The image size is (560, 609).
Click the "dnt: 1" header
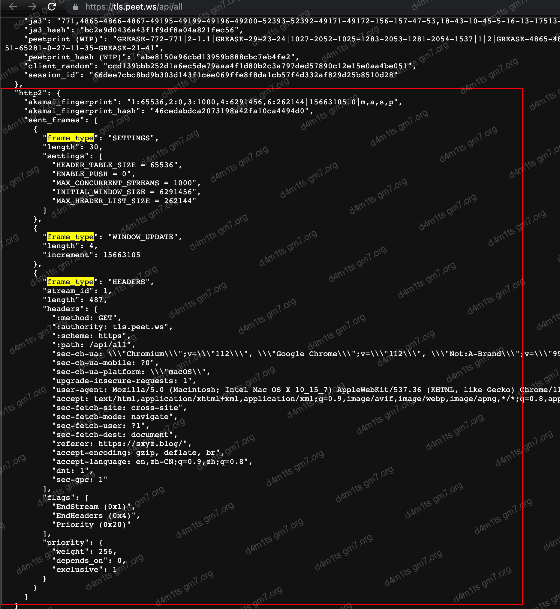[73, 471]
